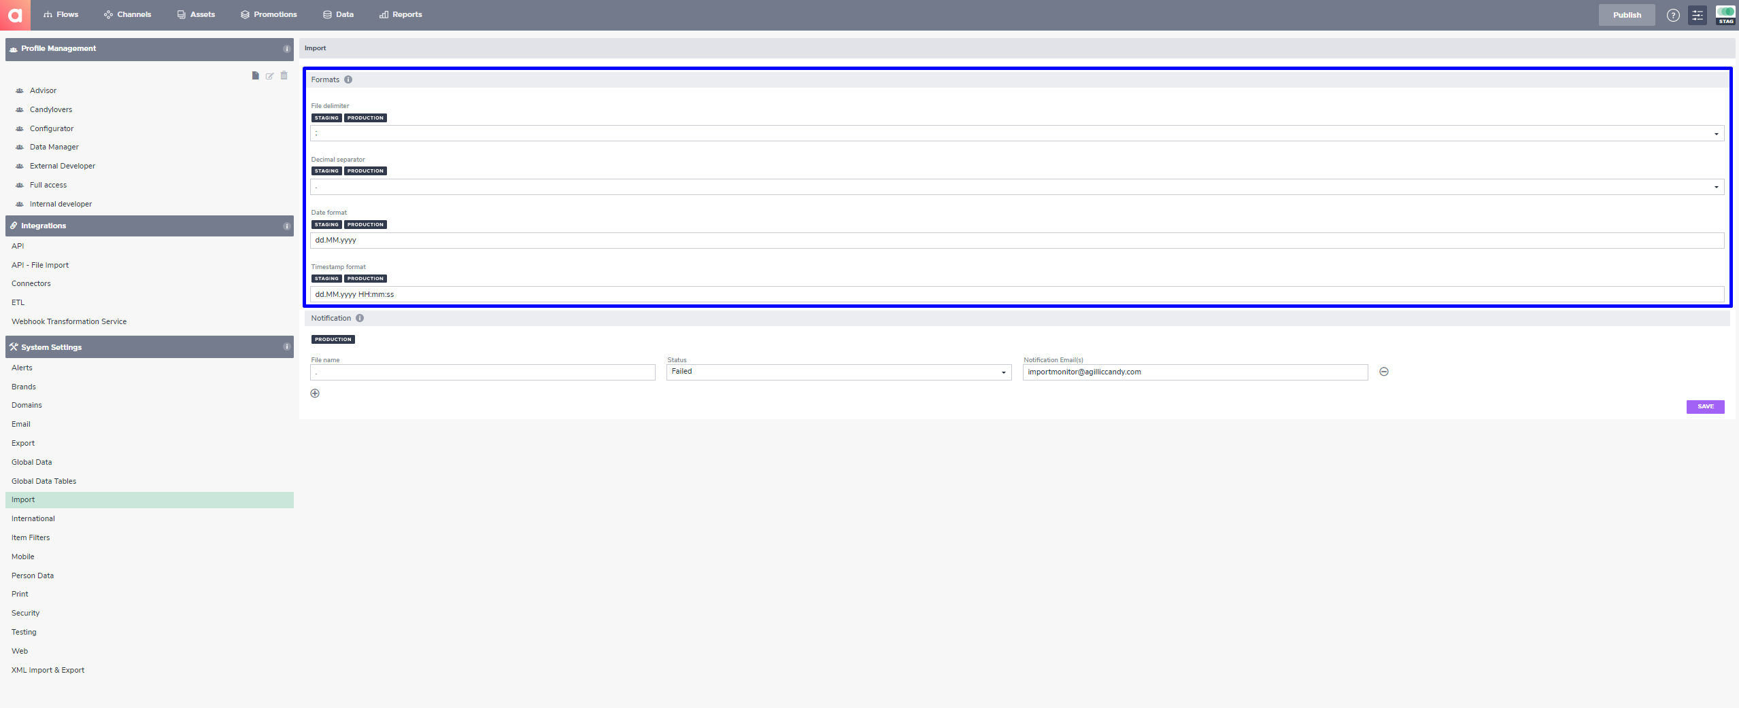Open Global Data Tables settings
The image size is (1739, 708).
coord(44,481)
